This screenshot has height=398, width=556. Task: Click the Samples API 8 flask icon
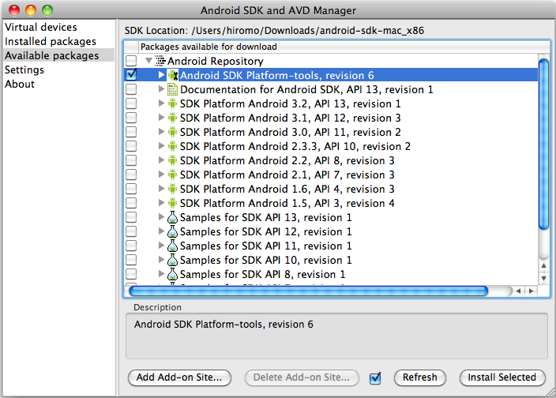pyautogui.click(x=172, y=274)
